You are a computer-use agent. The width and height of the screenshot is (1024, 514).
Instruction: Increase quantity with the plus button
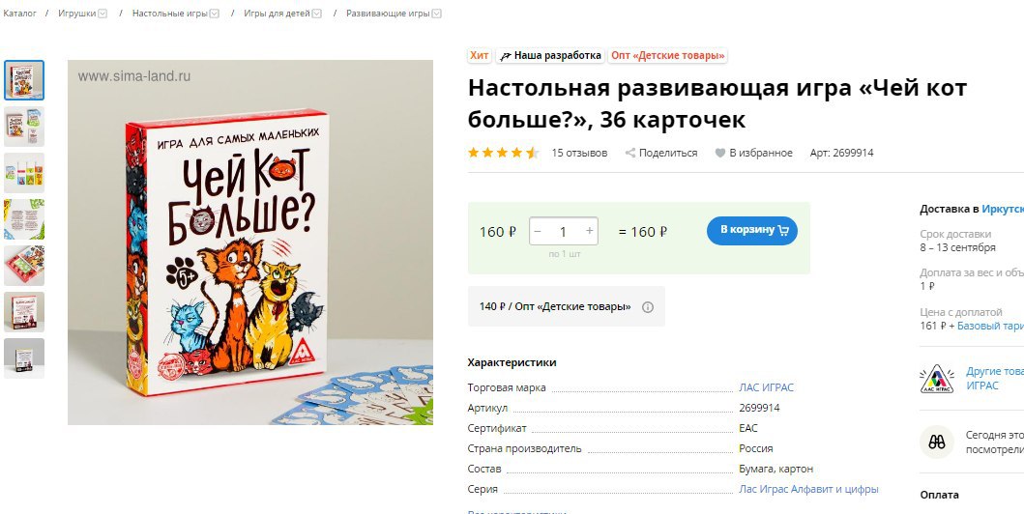[590, 231]
